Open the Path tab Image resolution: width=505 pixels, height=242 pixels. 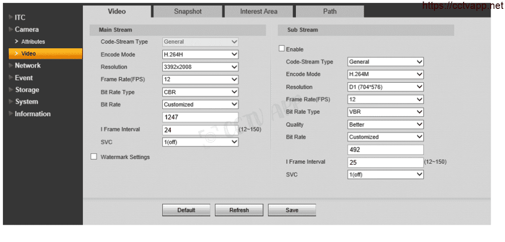click(x=329, y=11)
